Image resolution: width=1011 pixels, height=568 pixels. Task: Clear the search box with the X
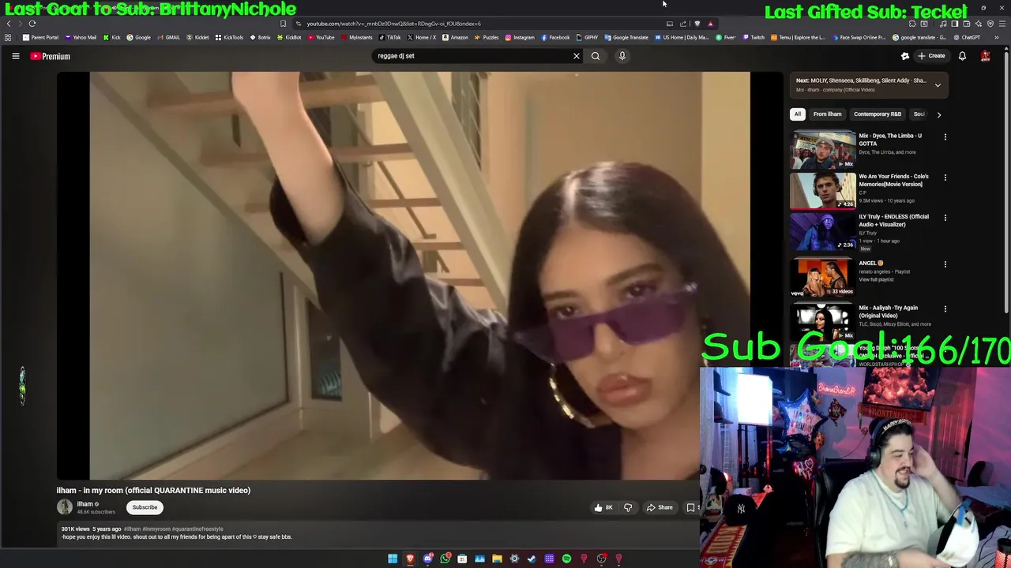coord(577,56)
